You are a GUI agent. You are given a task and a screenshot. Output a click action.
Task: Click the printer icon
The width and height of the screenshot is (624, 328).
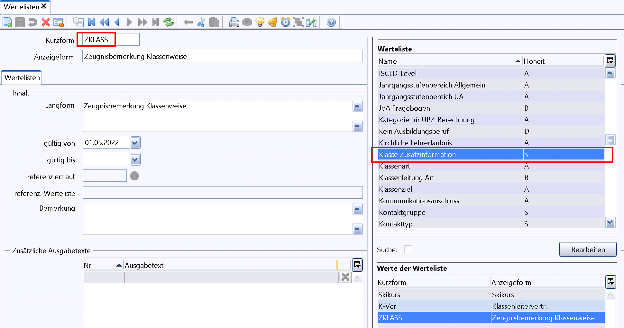coord(234,22)
